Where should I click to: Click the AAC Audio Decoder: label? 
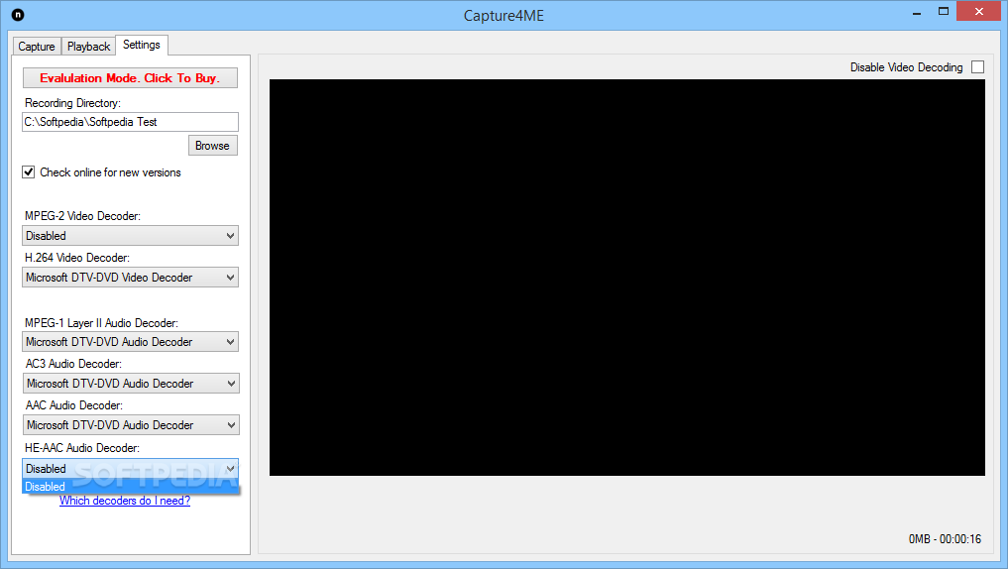(74, 405)
